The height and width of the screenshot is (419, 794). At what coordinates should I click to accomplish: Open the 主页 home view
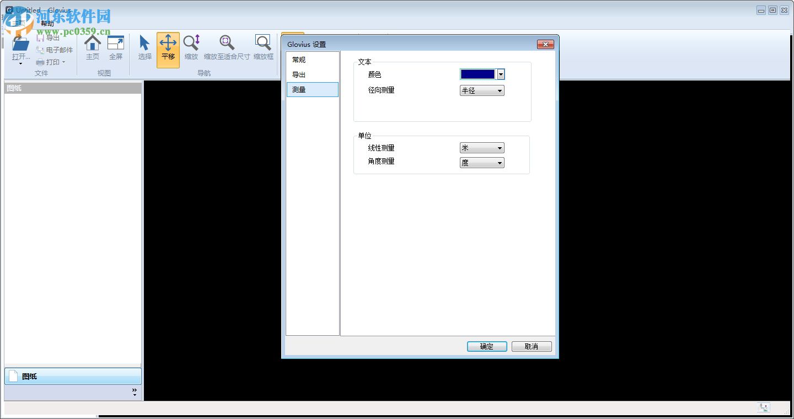92,50
